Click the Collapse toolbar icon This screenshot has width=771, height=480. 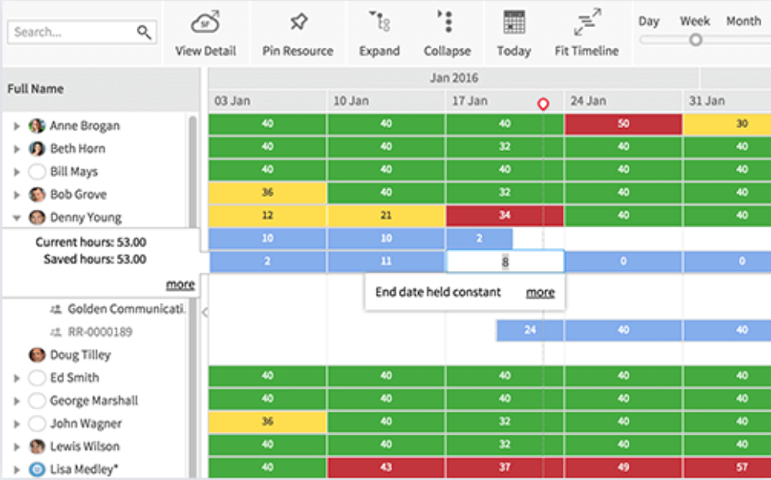[x=447, y=21]
